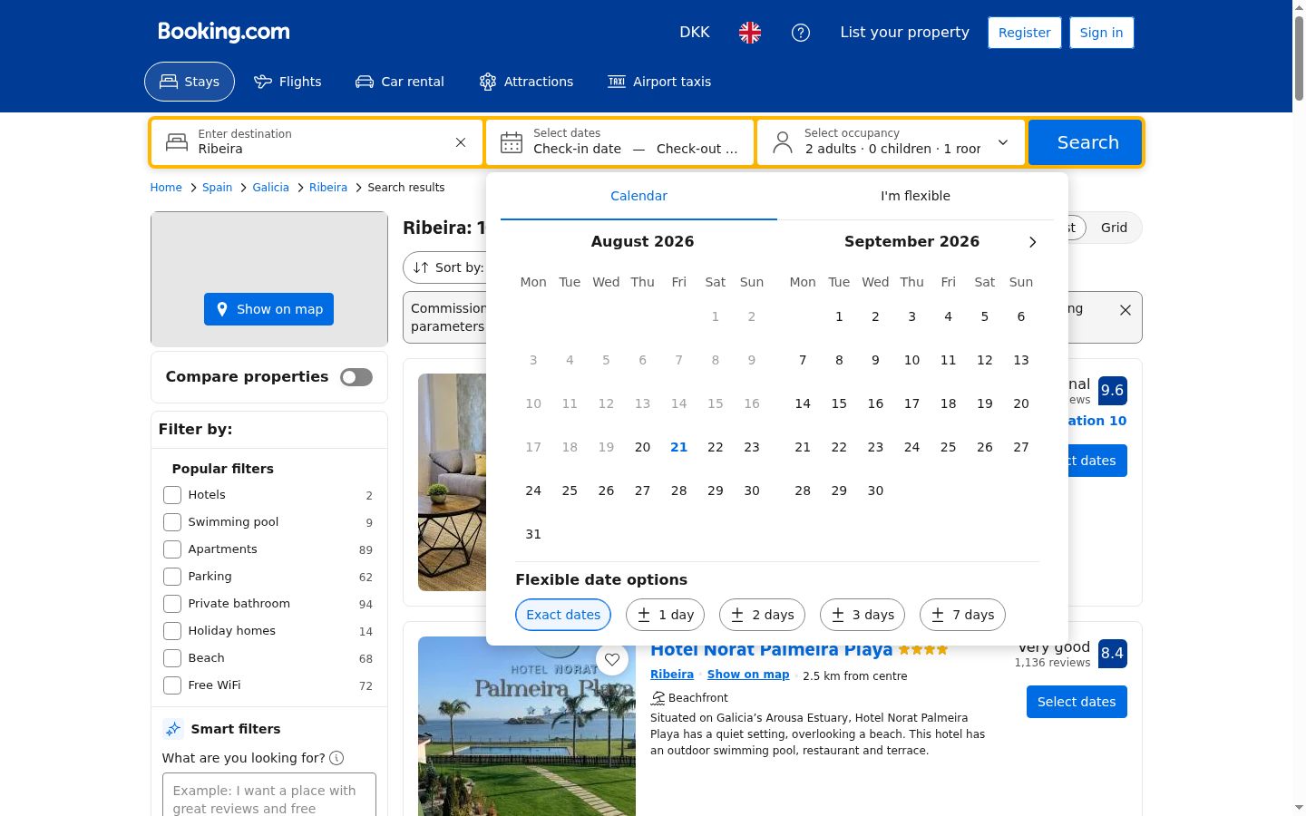Check the Hotels filter
The image size is (1306, 816).
click(172, 495)
